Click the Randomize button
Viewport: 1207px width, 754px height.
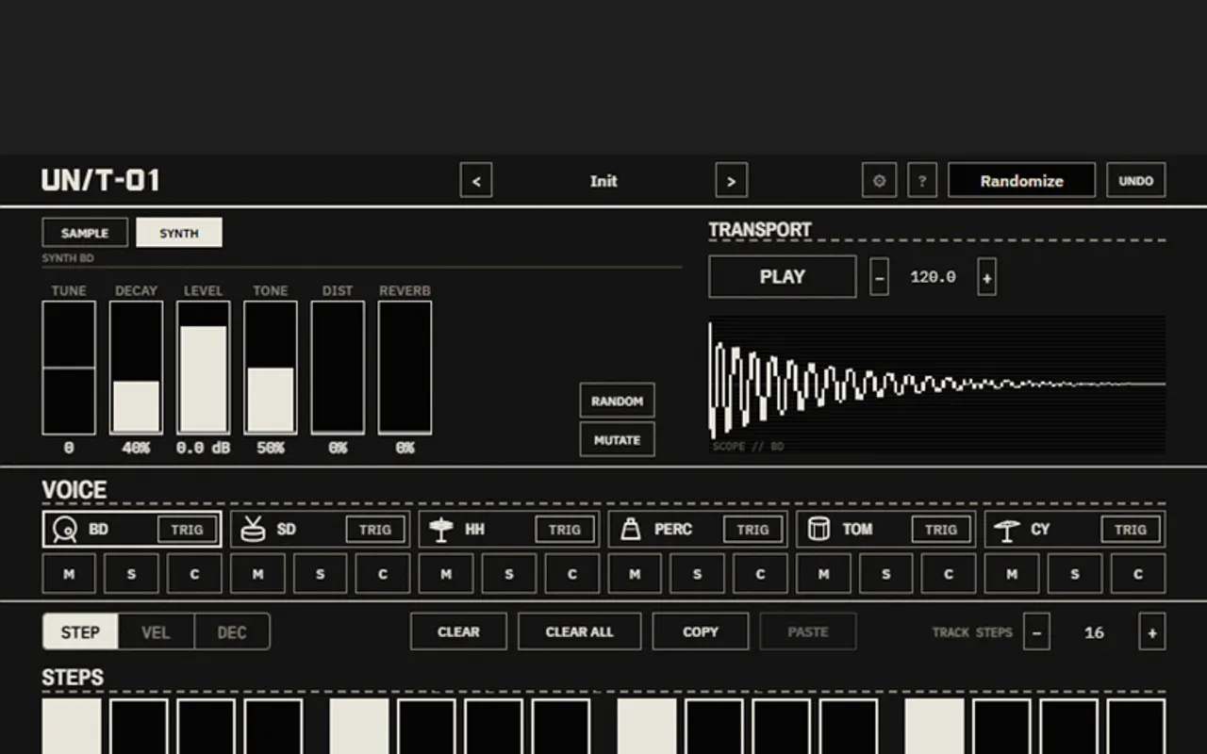[x=1021, y=181]
